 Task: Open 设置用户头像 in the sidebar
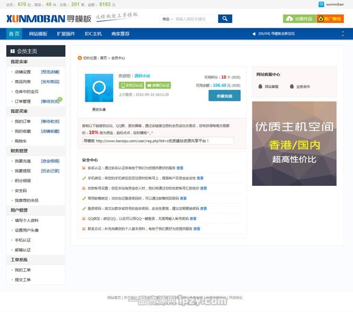coord(26,230)
